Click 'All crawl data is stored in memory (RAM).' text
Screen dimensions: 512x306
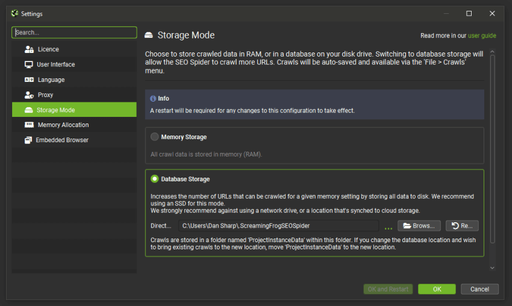pyautogui.click(x=206, y=154)
